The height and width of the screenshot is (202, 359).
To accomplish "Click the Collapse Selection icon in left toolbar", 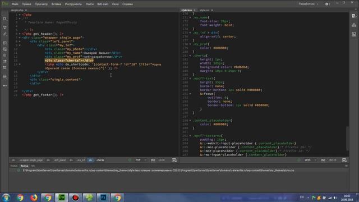I will click(x=4, y=49).
